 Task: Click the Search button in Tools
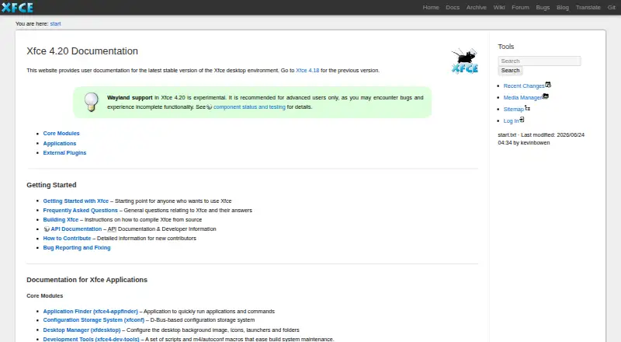(510, 71)
